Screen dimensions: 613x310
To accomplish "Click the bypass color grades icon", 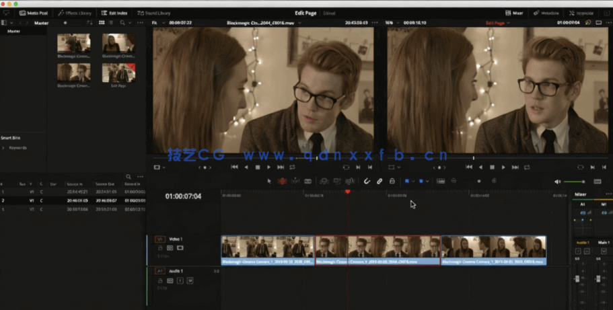I will click(588, 23).
